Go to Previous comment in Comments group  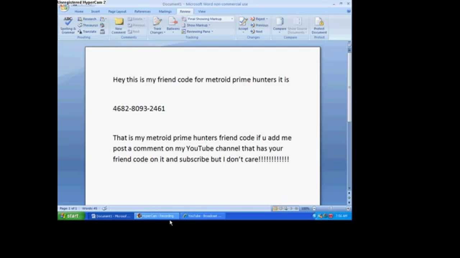[x=136, y=25]
